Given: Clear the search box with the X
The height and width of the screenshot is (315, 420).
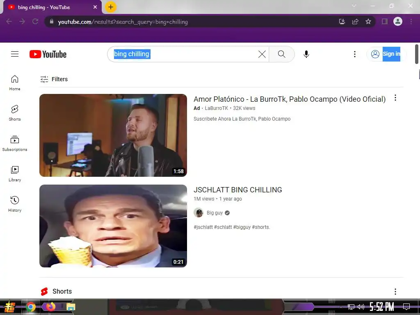Looking at the screenshot, I should click(x=262, y=54).
